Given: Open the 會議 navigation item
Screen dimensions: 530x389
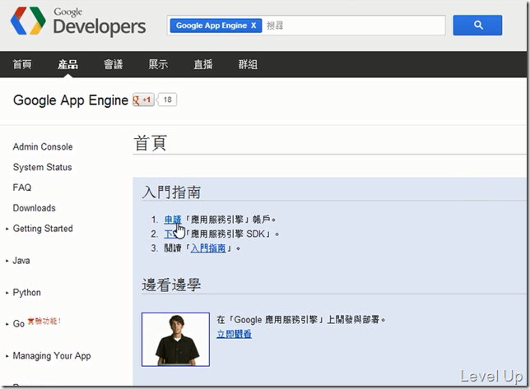Looking at the screenshot, I should [113, 64].
